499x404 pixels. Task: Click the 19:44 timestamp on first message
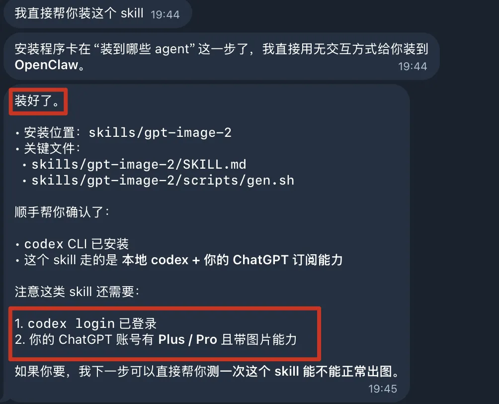[165, 14]
